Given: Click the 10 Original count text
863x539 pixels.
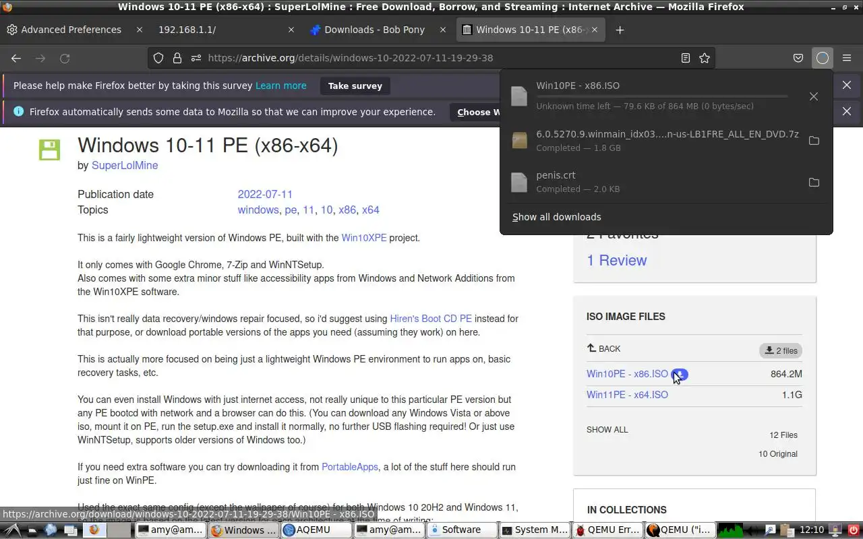Looking at the screenshot, I should click(x=778, y=454).
